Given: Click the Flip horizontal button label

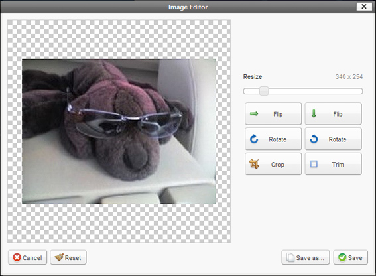Looking at the screenshot, I should point(278,114).
